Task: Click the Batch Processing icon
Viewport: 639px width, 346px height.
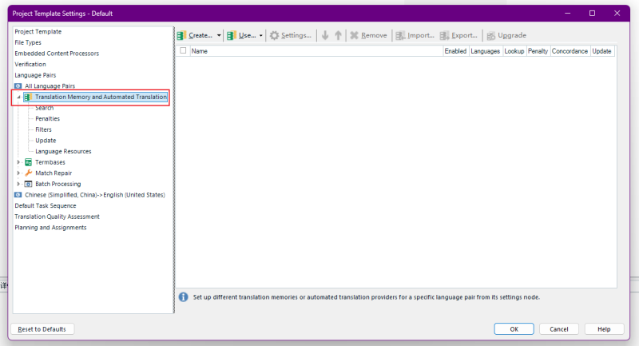Action: [29, 184]
